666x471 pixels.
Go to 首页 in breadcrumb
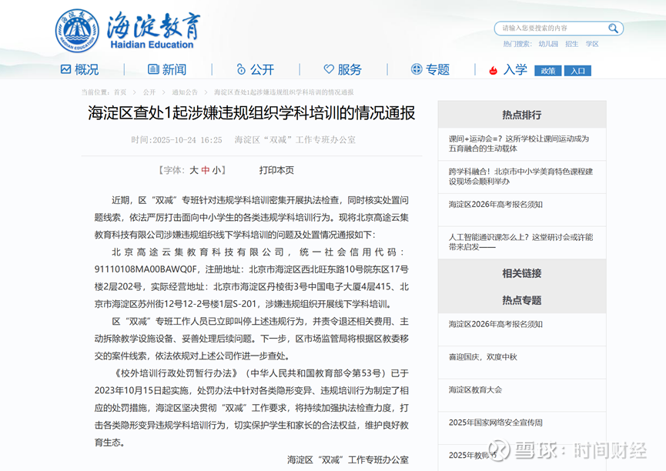[120, 92]
